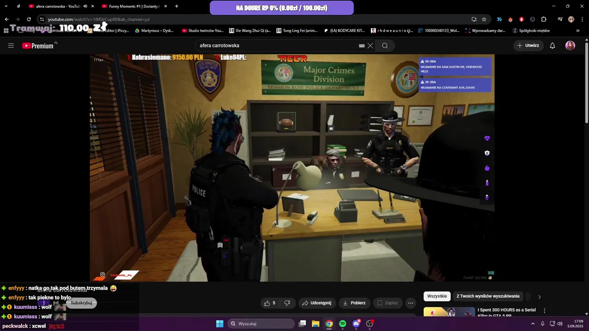Screen dimensions: 589x331
Task: Open YouTube notifications bell
Action: [552, 46]
